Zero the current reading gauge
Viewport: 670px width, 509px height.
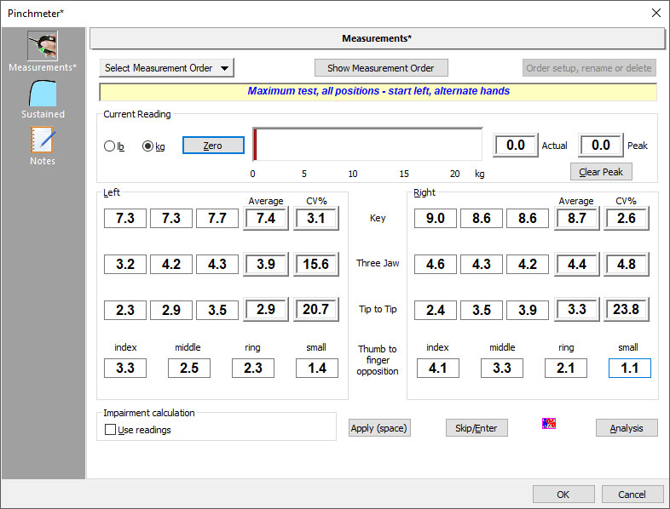213,146
